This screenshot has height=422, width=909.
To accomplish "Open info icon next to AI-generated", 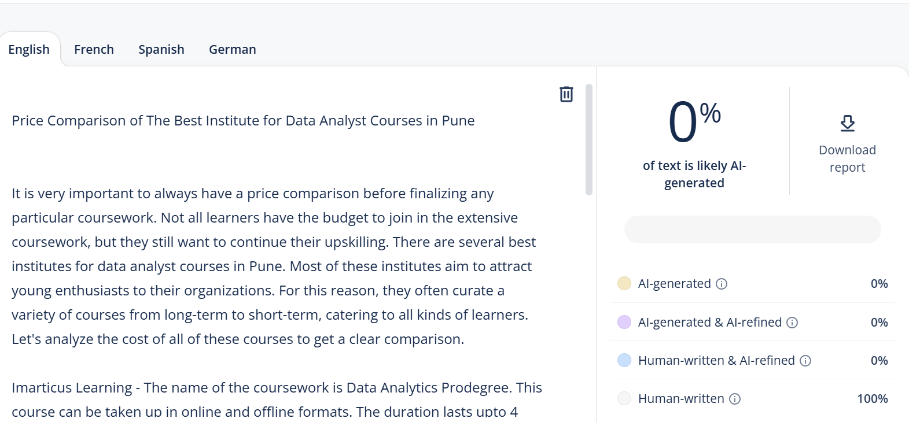I will point(722,284).
